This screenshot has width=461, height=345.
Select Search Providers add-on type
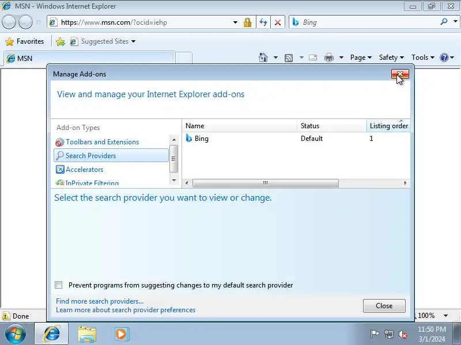(x=111, y=155)
